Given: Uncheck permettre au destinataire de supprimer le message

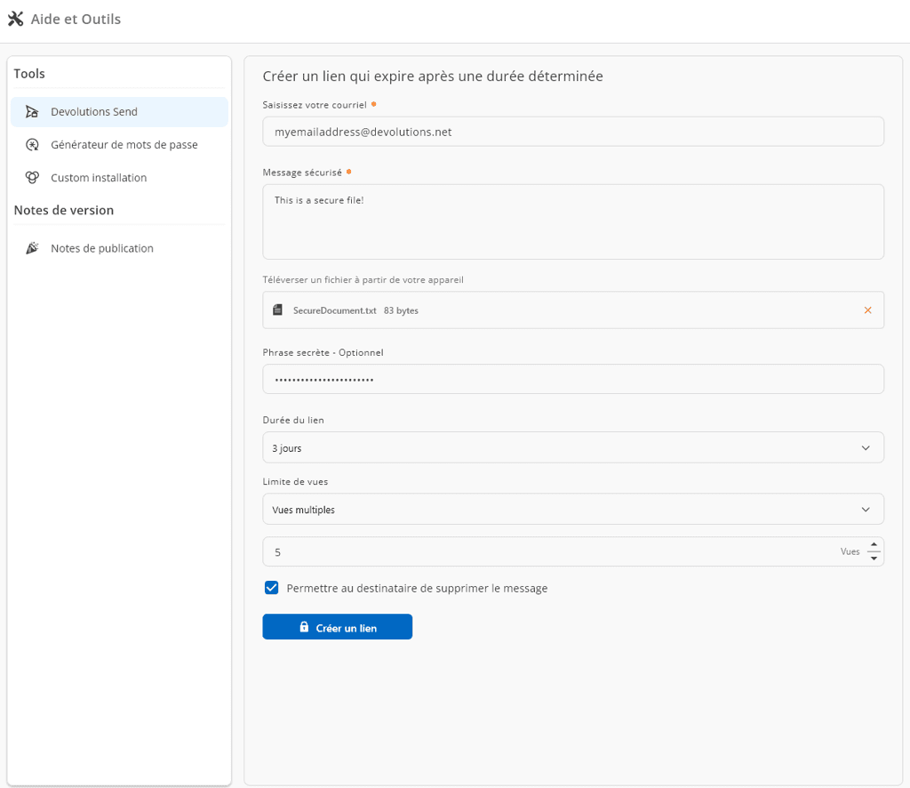Looking at the screenshot, I should point(271,587).
